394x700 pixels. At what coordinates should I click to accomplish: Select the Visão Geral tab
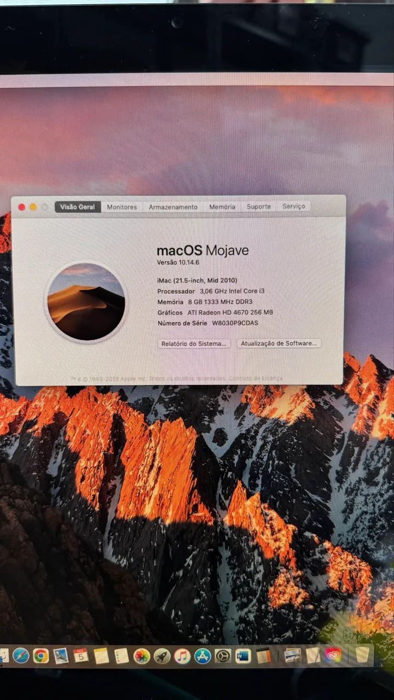click(78, 207)
